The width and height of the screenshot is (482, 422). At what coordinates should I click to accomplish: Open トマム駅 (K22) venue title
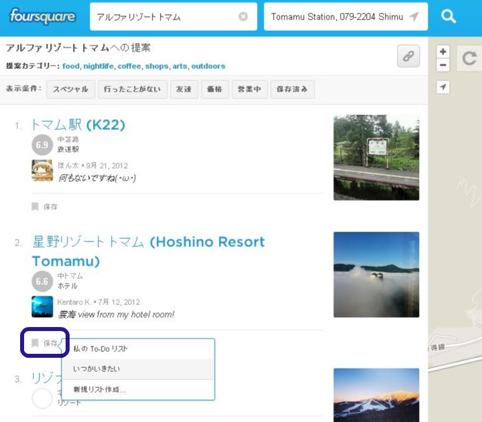click(78, 124)
